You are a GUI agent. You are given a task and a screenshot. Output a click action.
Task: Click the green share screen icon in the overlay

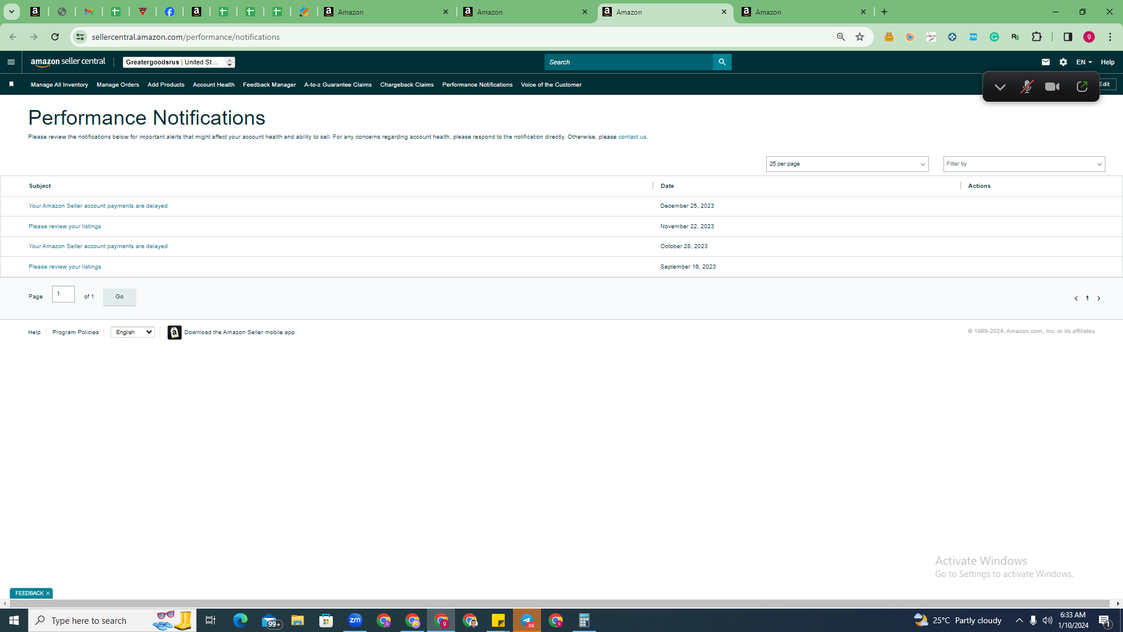click(x=1081, y=87)
